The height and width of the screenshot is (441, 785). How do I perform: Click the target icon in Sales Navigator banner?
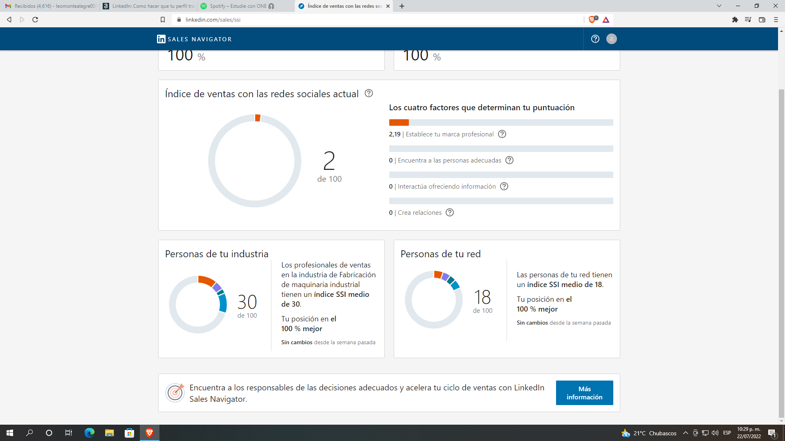point(175,393)
